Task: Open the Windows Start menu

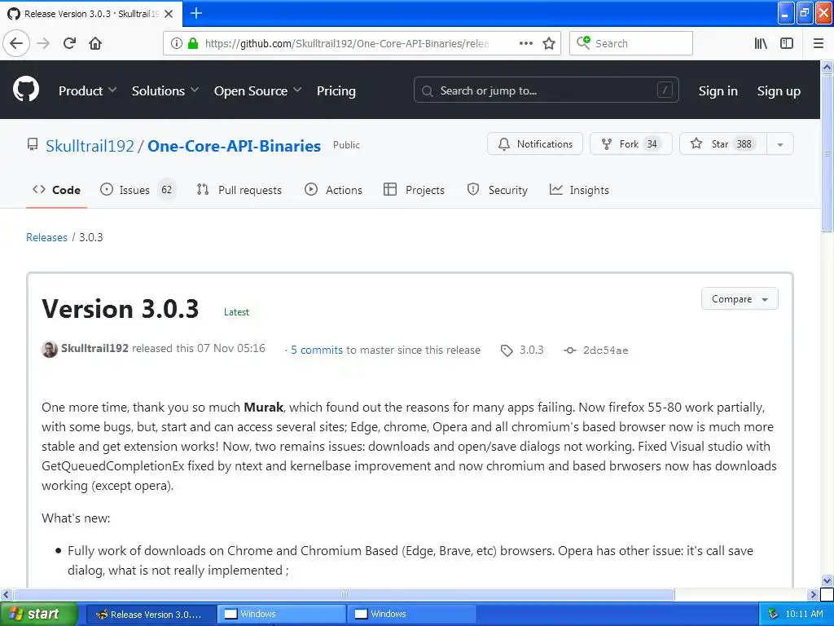Action: [x=39, y=614]
